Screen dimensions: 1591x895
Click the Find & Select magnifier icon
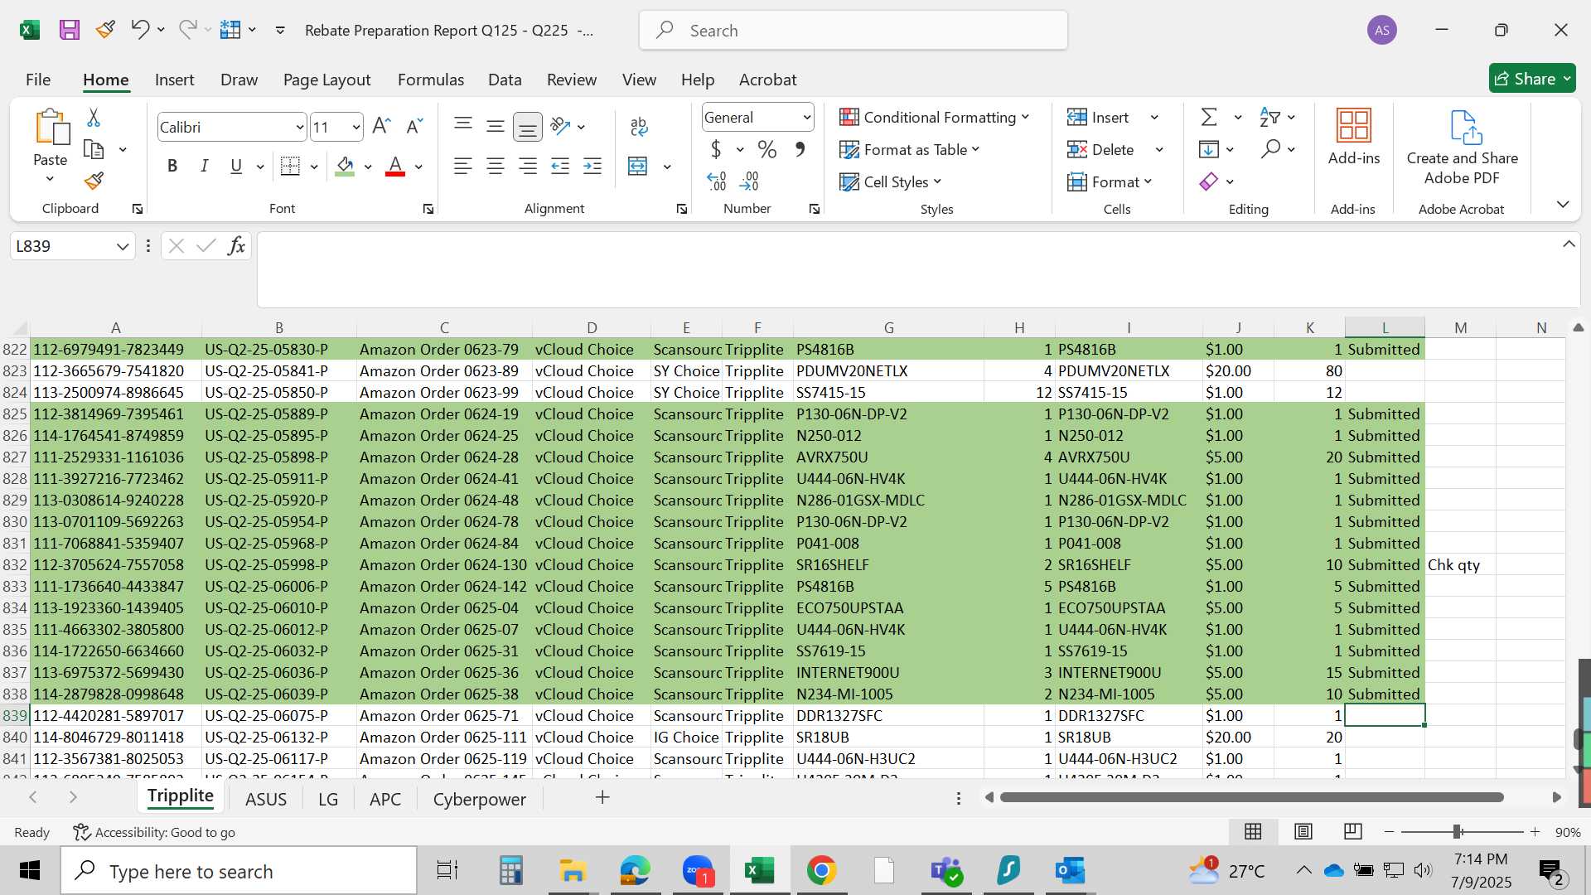point(1270,149)
